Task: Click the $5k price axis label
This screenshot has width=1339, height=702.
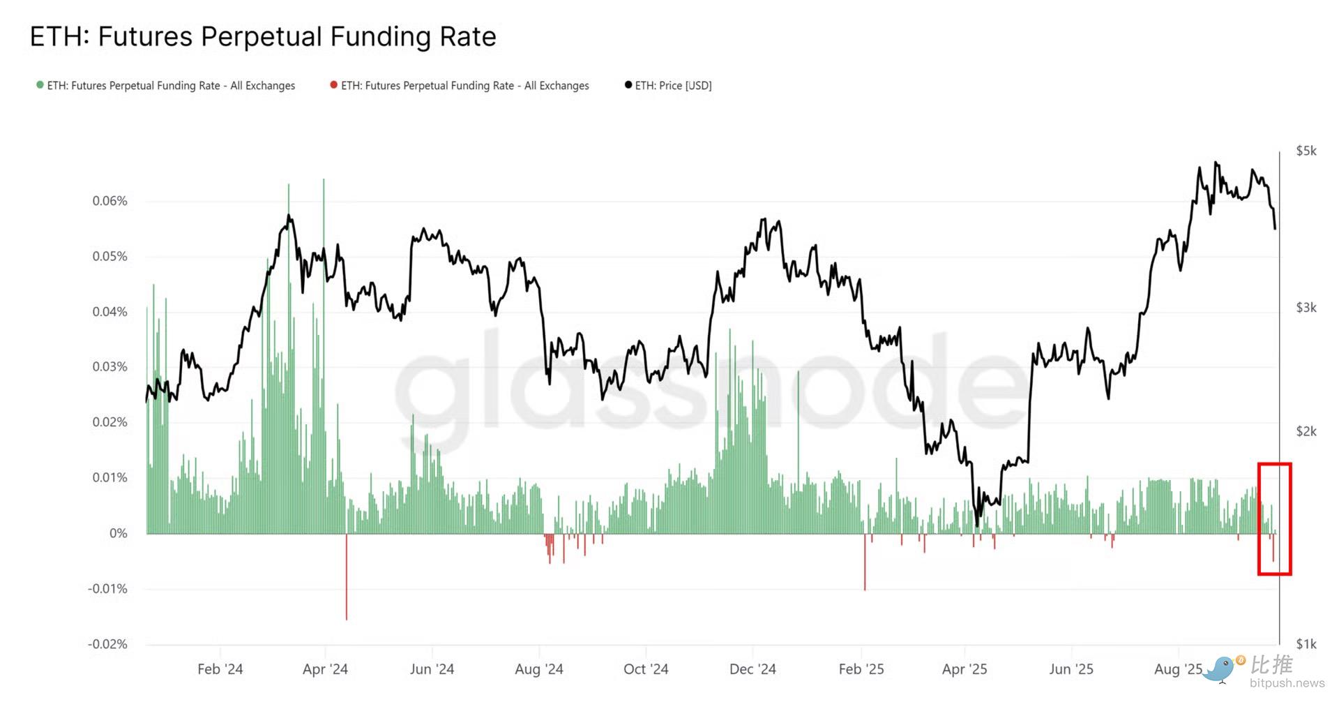Action: [1306, 151]
